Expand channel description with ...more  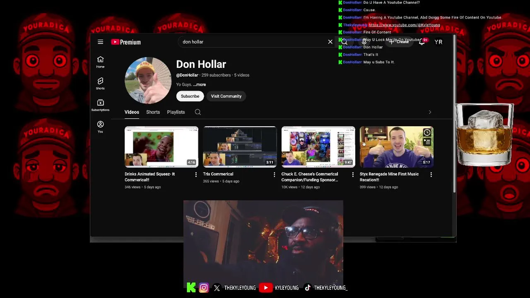click(199, 84)
